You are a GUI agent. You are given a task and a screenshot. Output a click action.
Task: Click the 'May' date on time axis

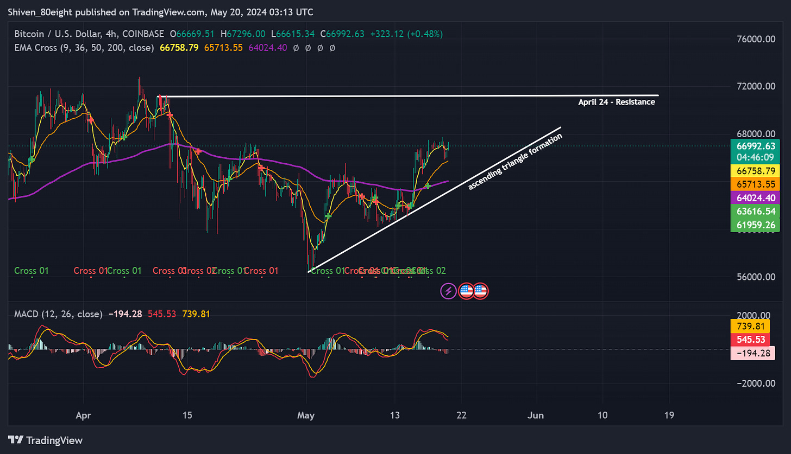click(x=307, y=415)
